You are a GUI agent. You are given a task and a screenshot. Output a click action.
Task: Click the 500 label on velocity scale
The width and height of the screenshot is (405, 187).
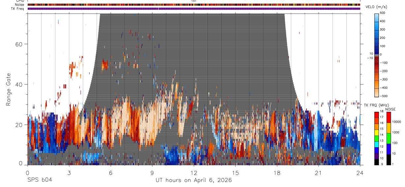pyautogui.click(x=383, y=13)
